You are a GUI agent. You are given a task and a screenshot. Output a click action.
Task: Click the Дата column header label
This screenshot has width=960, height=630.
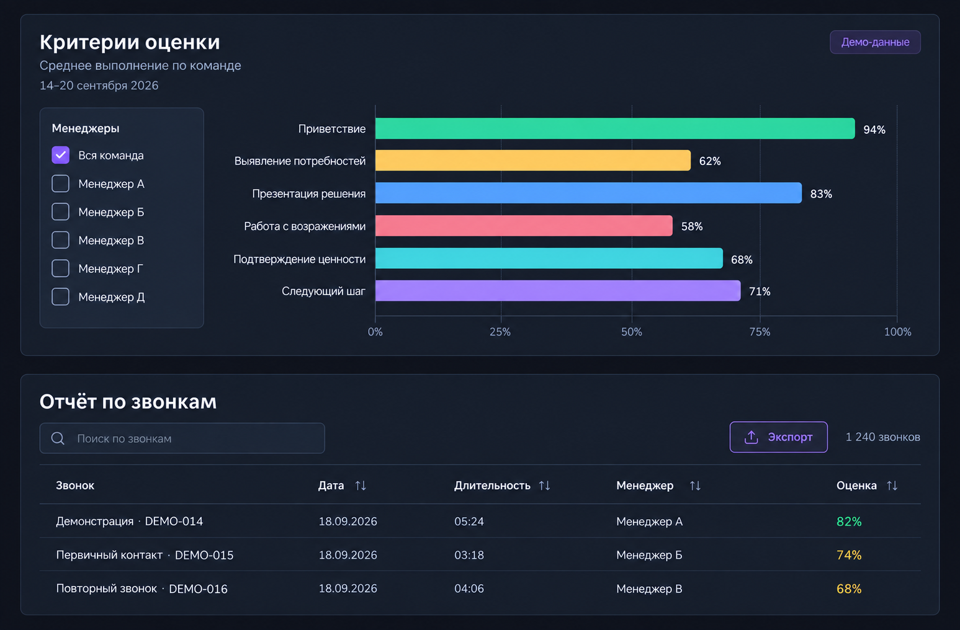[x=331, y=486]
